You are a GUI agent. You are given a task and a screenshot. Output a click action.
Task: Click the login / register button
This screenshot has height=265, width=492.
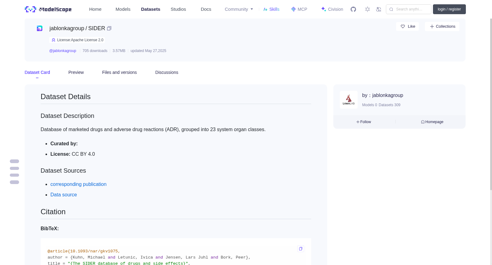point(449,9)
